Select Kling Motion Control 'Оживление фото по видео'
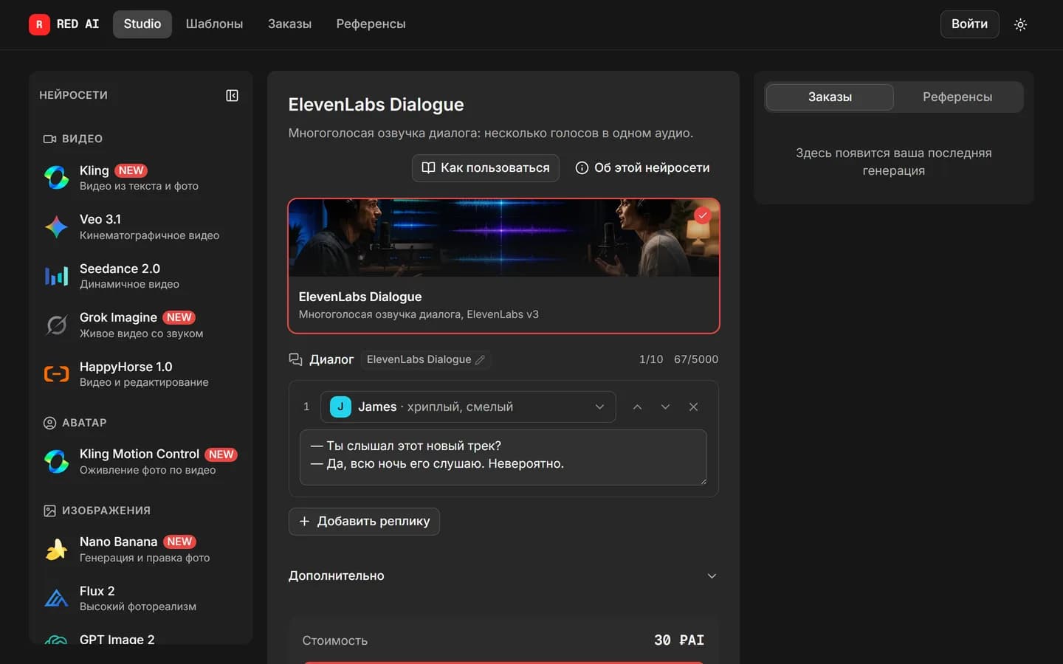Viewport: 1063px width, 664px height. (x=140, y=461)
